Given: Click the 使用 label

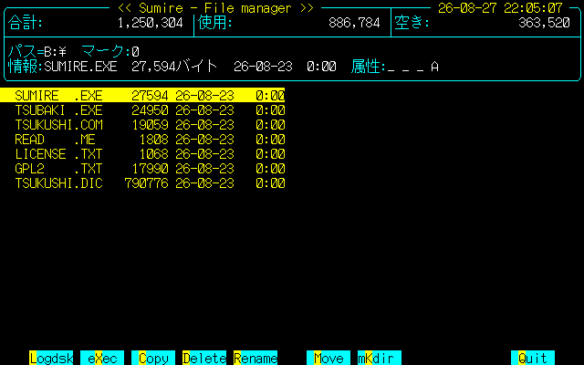Looking at the screenshot, I should click(215, 23).
